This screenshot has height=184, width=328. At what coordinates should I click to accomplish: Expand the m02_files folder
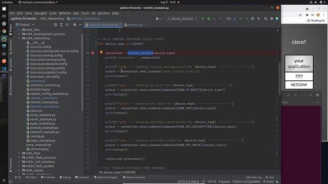(x=19, y=30)
